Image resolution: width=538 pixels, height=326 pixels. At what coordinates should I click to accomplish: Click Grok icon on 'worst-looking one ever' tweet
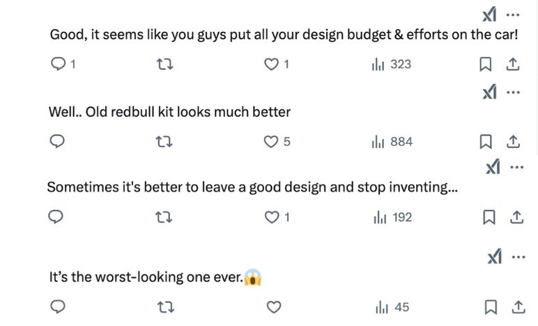[495, 256]
